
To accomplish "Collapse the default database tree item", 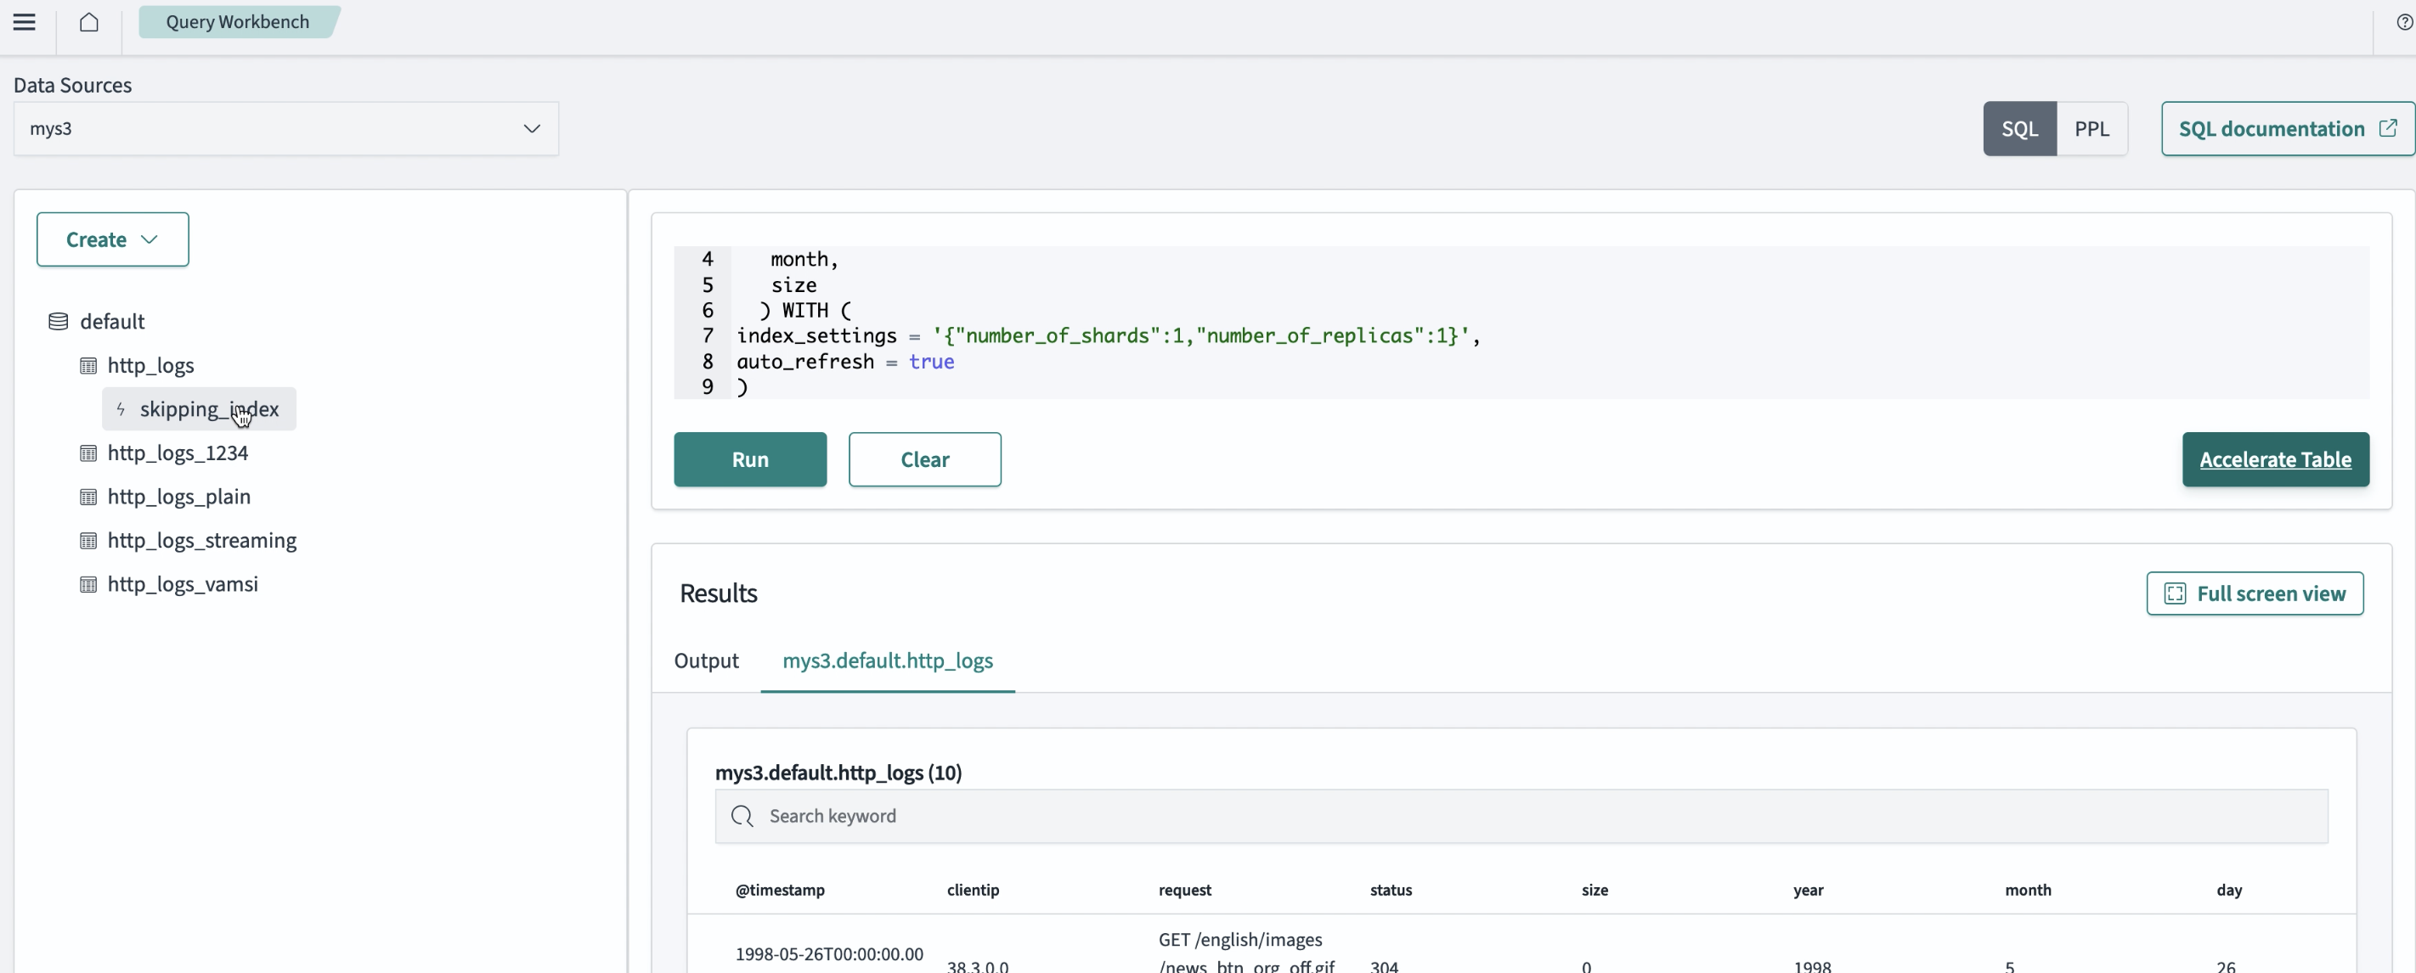I will [110, 321].
